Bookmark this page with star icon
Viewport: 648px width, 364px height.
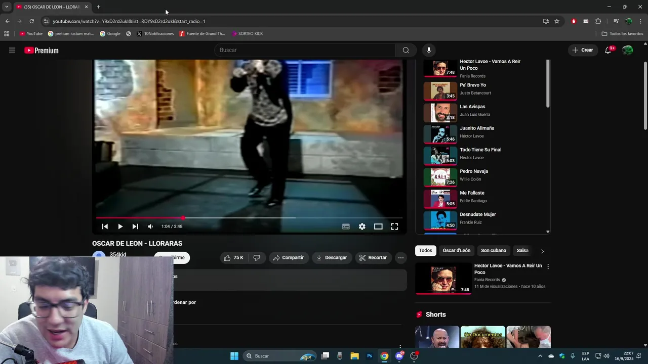(557, 21)
